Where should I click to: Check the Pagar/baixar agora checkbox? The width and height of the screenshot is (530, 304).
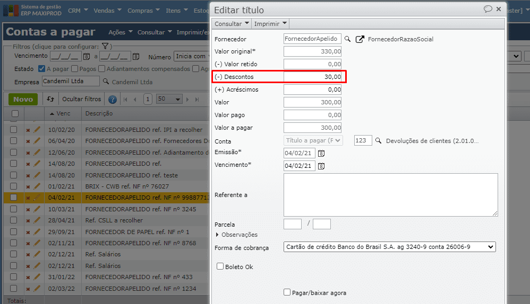[287, 292]
